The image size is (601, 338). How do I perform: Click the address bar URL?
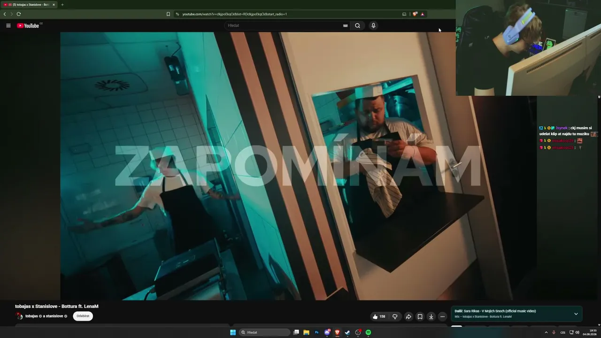point(235,14)
